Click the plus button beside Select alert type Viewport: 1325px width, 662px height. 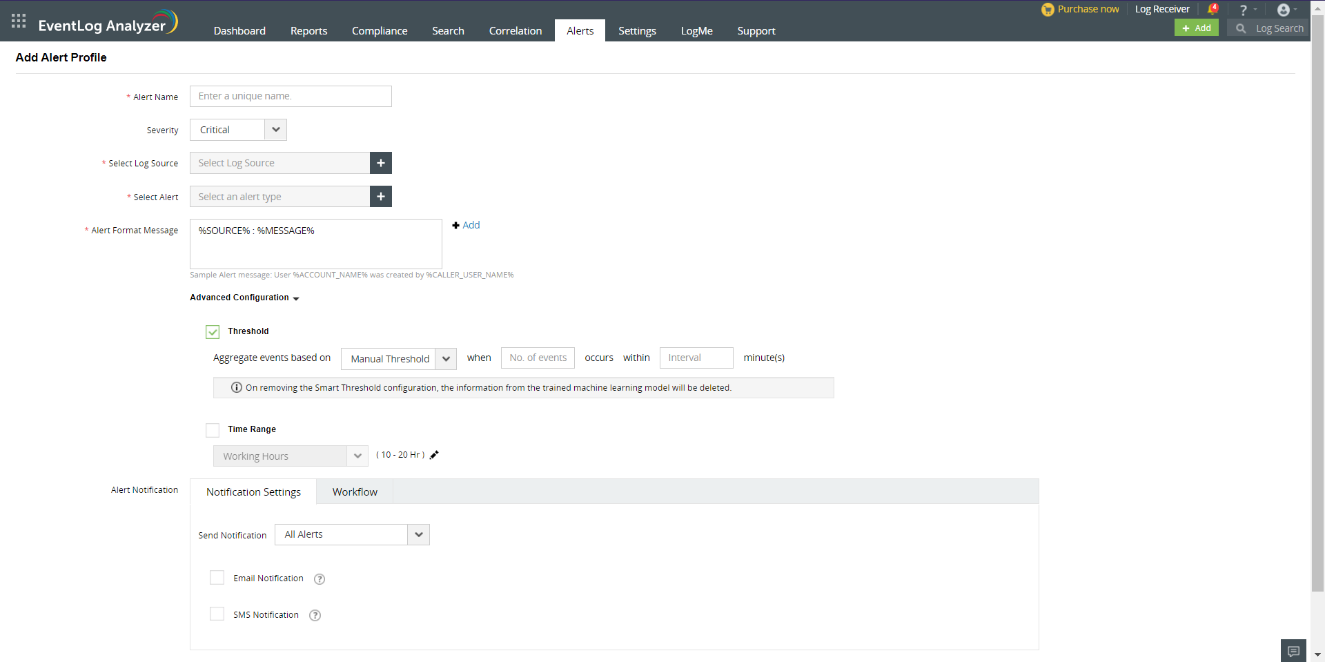(381, 197)
